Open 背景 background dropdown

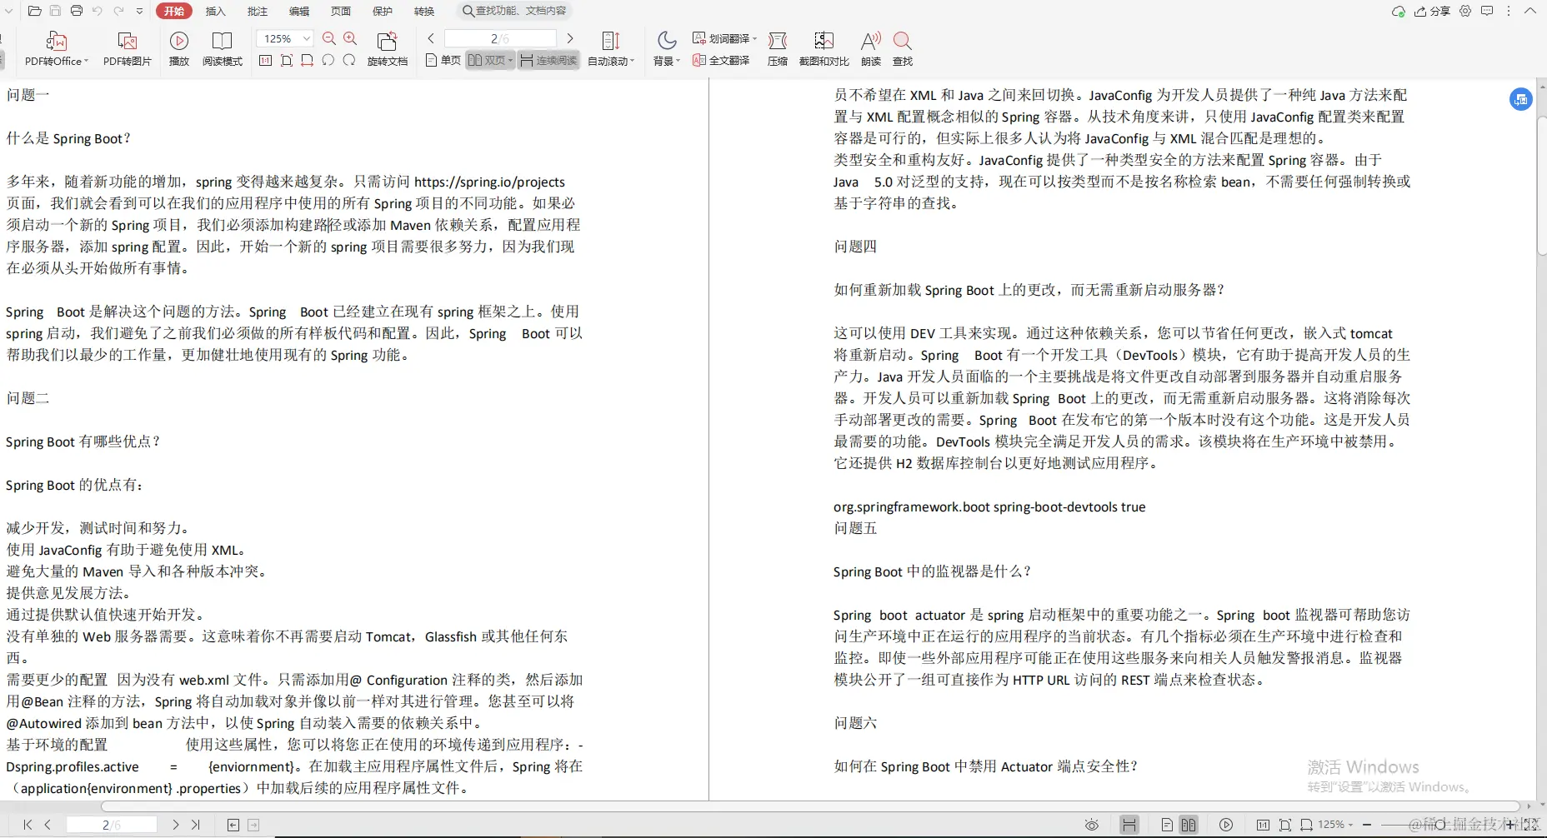pos(667,49)
